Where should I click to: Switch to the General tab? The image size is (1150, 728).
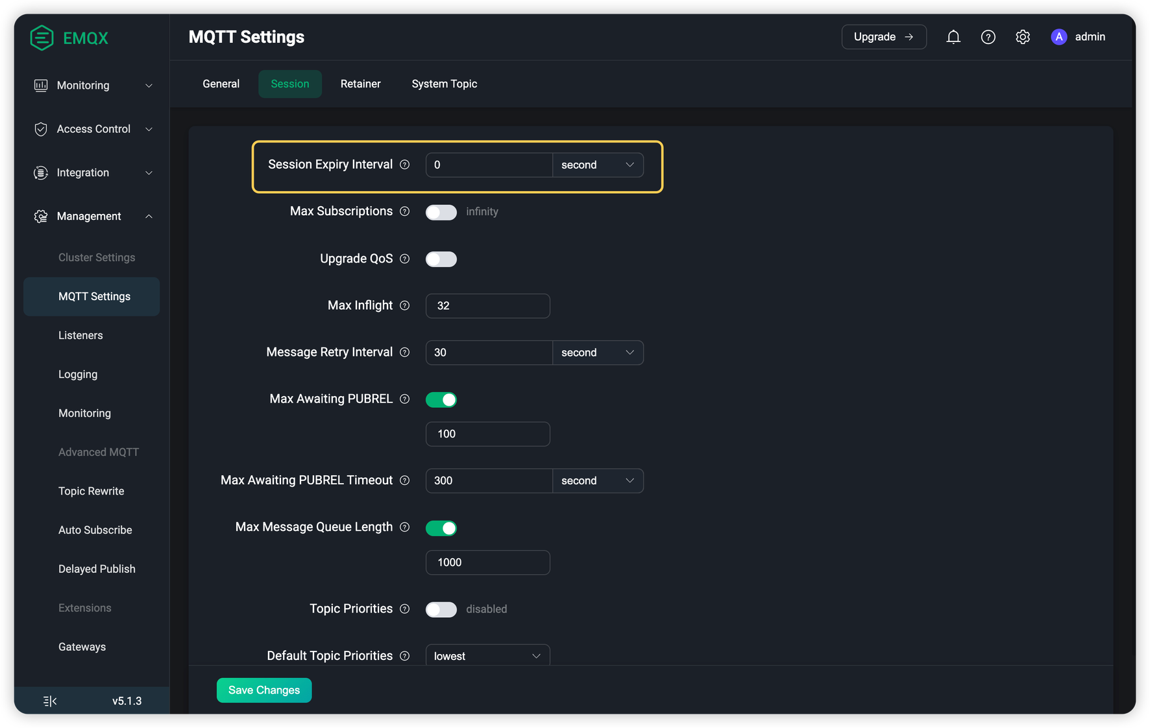point(221,84)
